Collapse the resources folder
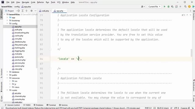 click(7, 78)
